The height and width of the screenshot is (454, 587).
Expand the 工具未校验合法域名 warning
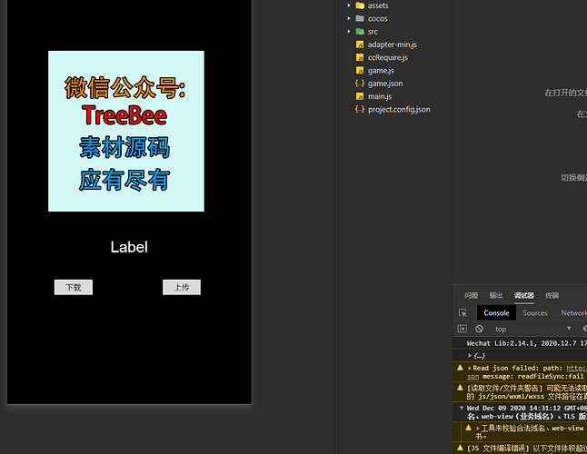tap(478, 429)
